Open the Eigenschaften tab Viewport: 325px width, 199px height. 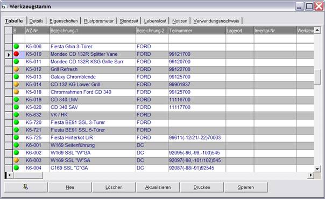63,21
